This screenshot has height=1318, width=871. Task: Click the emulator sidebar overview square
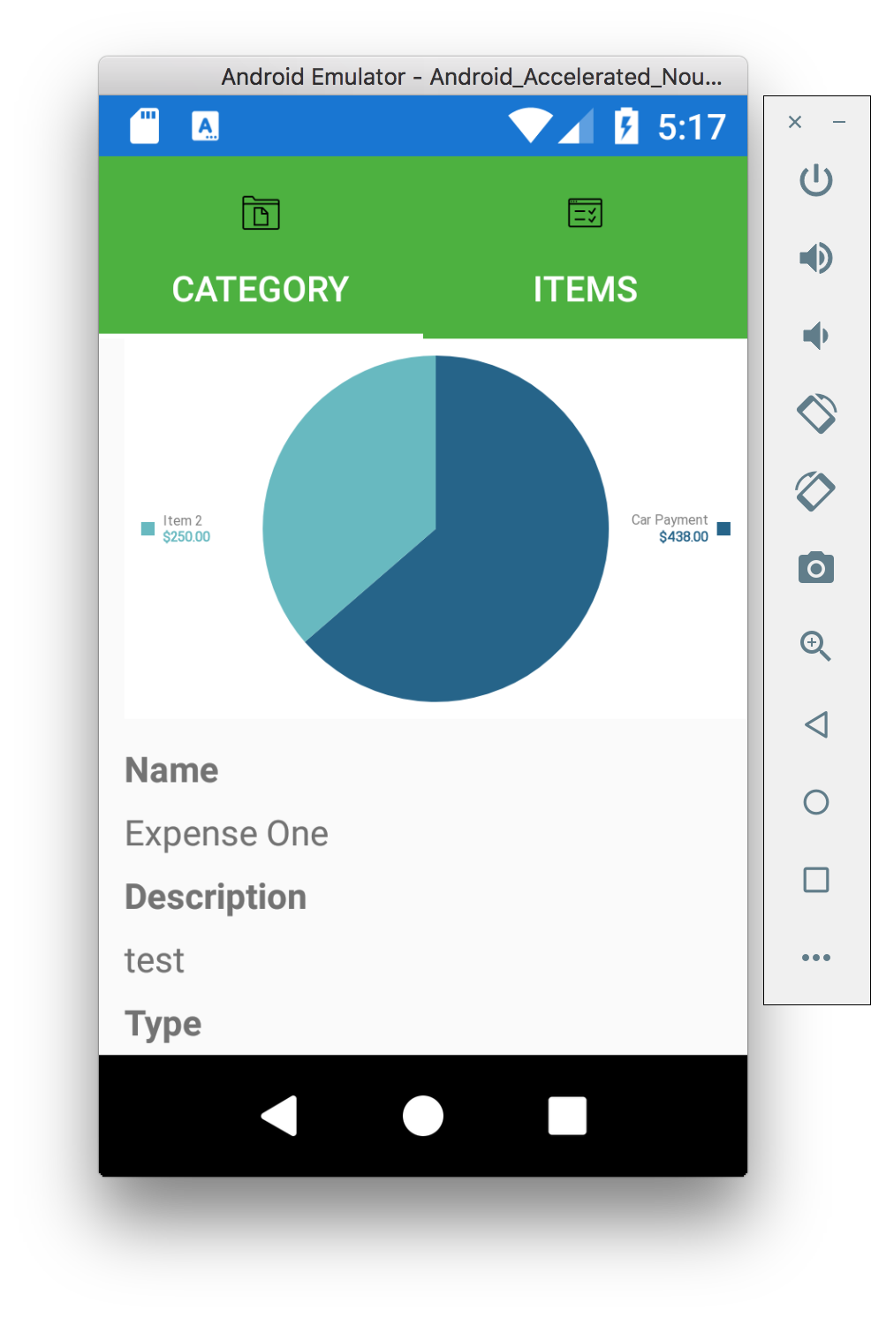pos(816,880)
